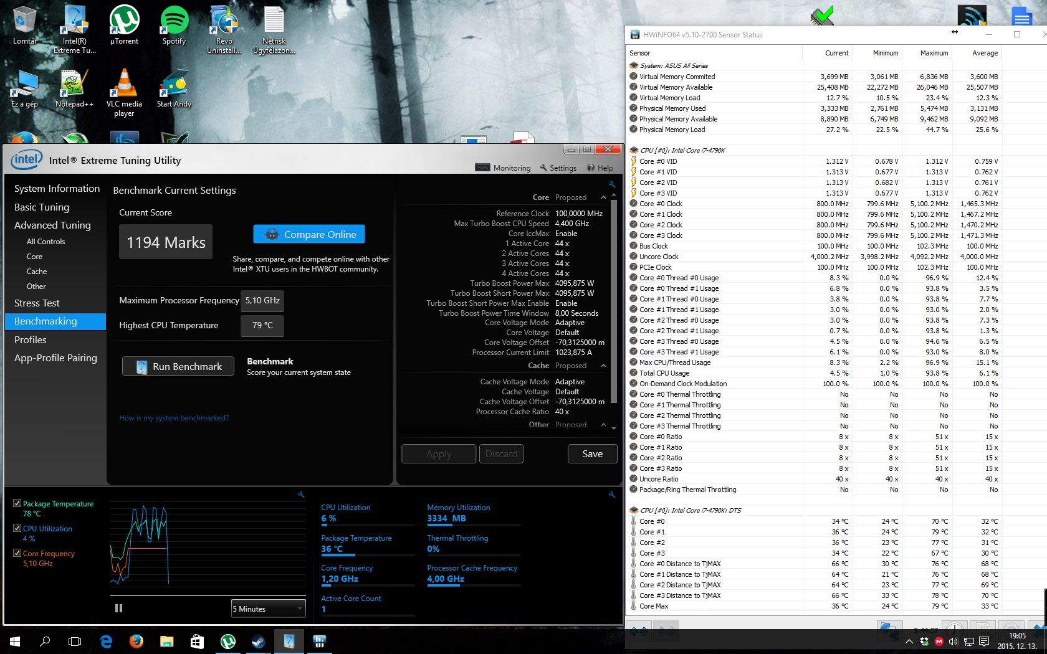Viewport: 1047px width, 654px height.
Task: Click Compare Online button
Action: pyautogui.click(x=309, y=234)
